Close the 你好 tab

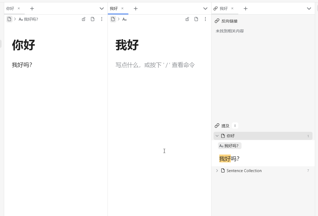click(19, 8)
